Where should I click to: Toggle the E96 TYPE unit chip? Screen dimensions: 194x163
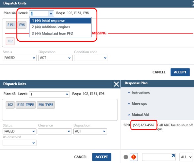point(46,105)
